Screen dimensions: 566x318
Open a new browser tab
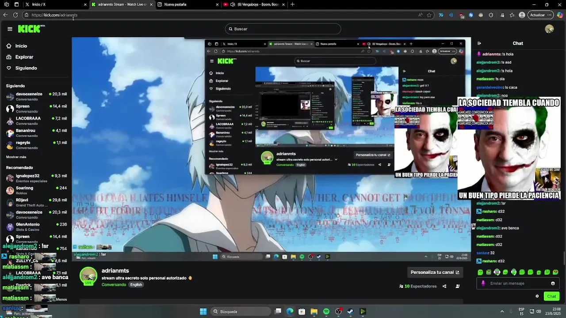click(x=292, y=4)
